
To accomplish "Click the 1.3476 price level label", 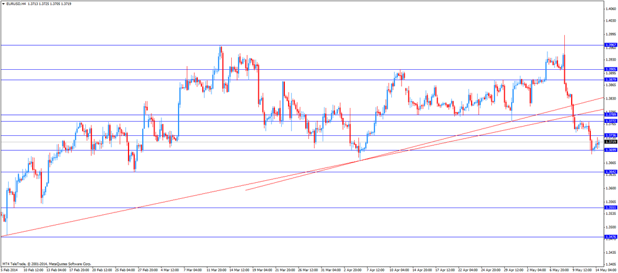I will coord(611,237).
